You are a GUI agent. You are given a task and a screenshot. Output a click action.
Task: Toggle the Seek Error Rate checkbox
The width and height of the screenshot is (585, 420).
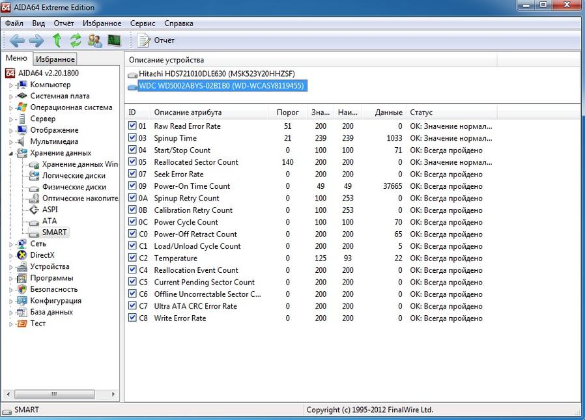tap(132, 173)
